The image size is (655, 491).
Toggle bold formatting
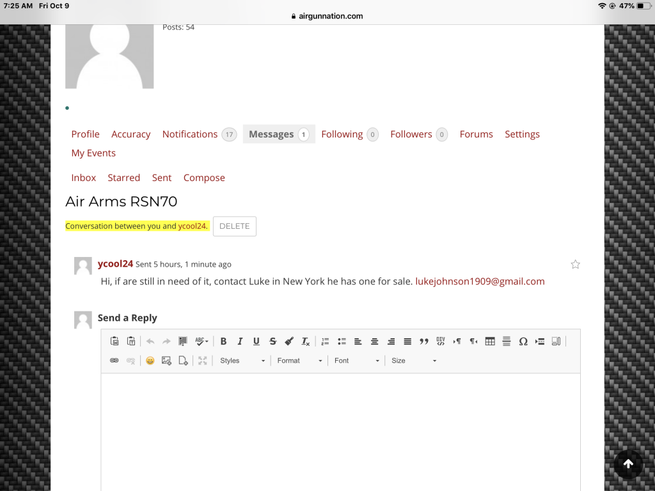[x=223, y=341]
